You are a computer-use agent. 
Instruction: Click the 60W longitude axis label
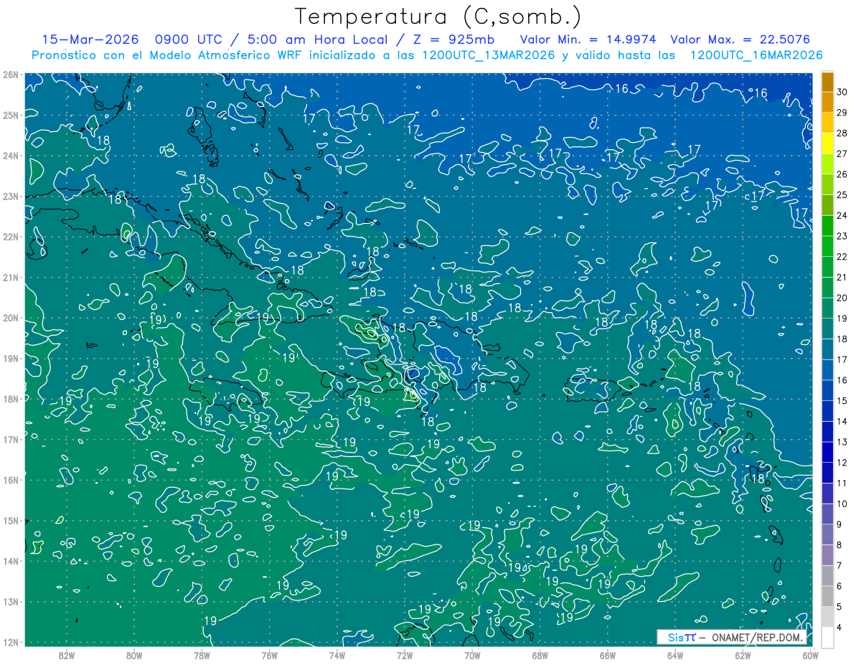810,655
